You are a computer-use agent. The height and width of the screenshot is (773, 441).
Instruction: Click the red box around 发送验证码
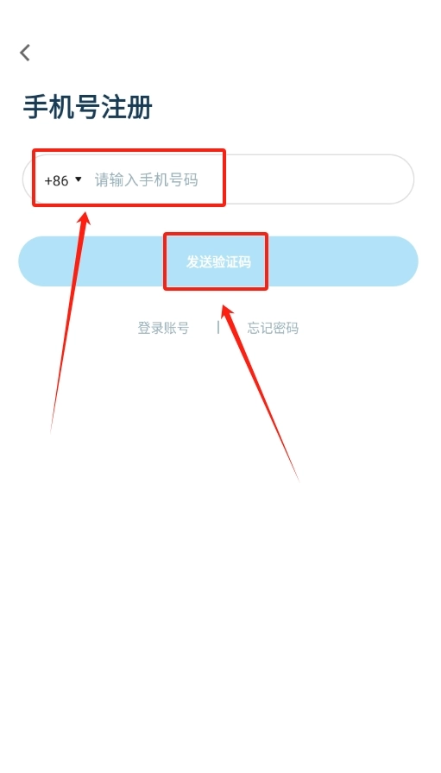pos(216,261)
